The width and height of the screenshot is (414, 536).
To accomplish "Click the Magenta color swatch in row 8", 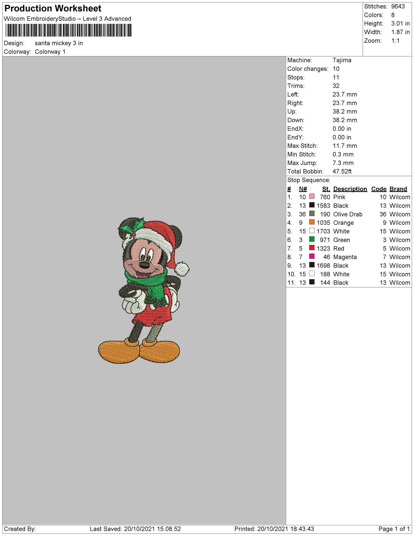I will click(x=312, y=257).
